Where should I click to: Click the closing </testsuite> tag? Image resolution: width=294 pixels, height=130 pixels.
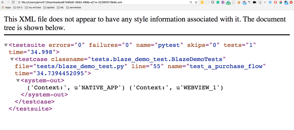coord(30,109)
